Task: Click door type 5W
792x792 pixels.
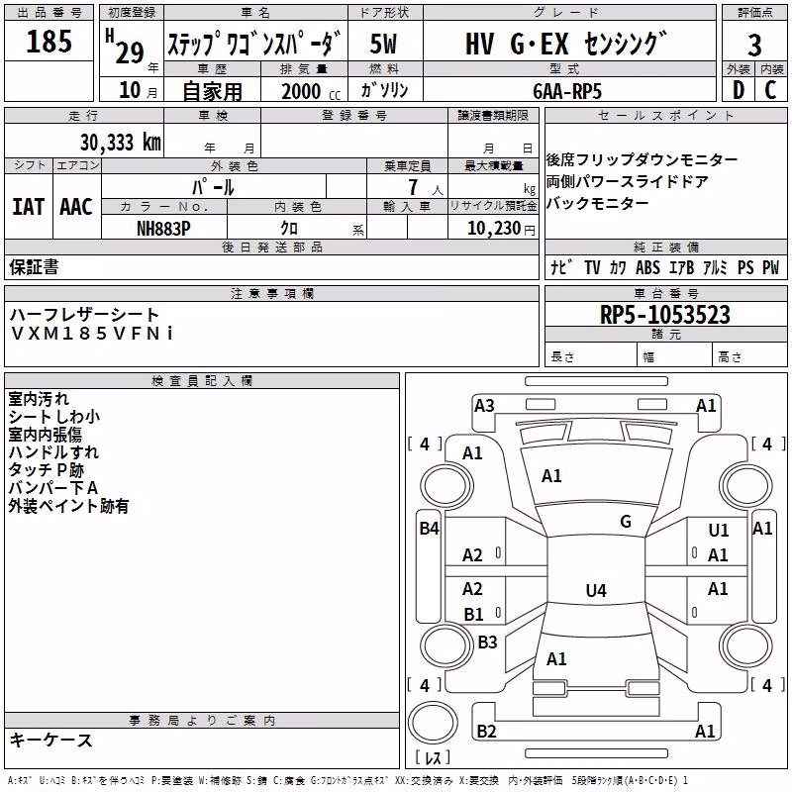Action: (x=384, y=44)
